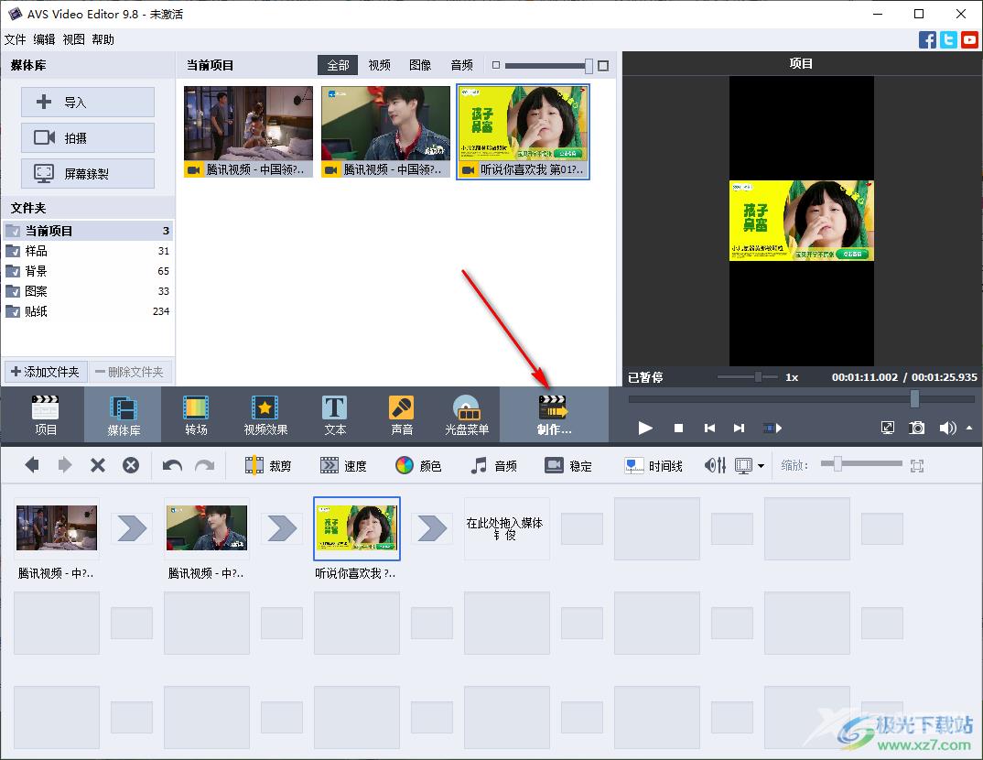983x760 pixels.
Task: Select the 文本 text tool icon
Action: point(335,415)
